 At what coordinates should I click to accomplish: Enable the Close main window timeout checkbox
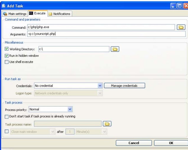coord(7,131)
